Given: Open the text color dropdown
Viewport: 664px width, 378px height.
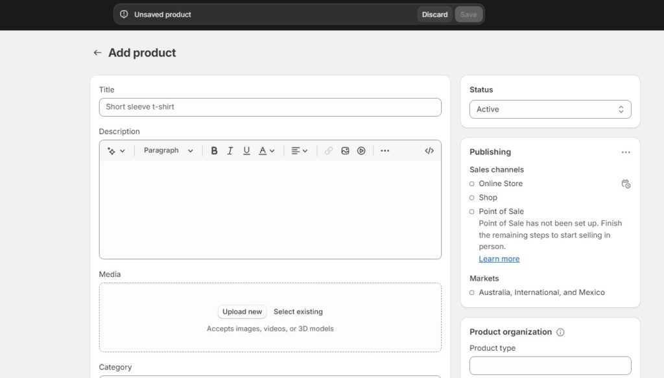Looking at the screenshot, I should point(267,150).
